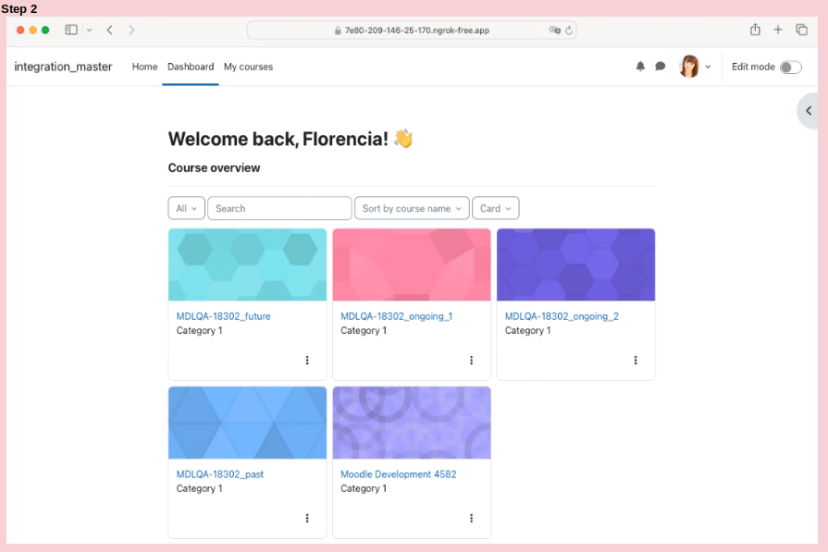The width and height of the screenshot is (828, 552).
Task: Click the course Search field
Action: 279,208
